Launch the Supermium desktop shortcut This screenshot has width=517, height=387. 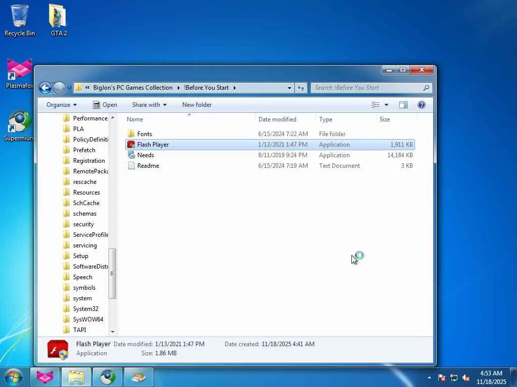(19, 125)
